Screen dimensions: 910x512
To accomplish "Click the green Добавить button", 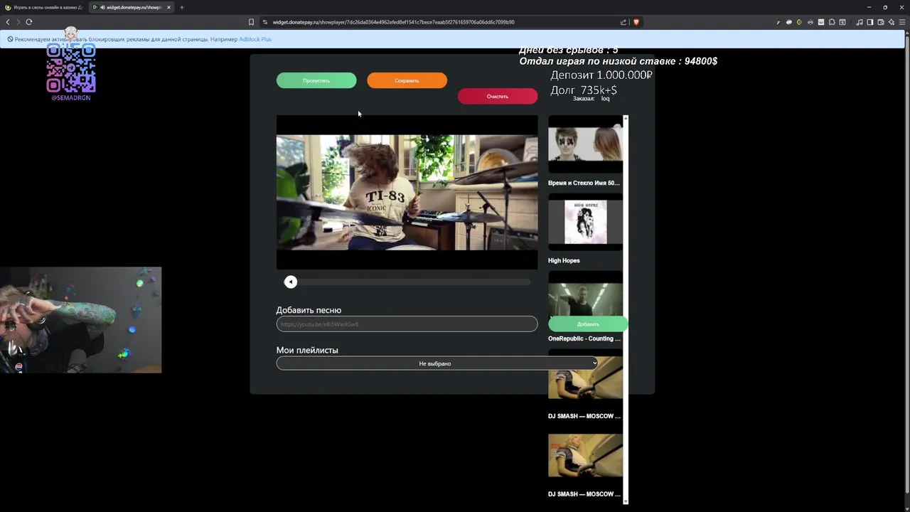I will (x=588, y=324).
